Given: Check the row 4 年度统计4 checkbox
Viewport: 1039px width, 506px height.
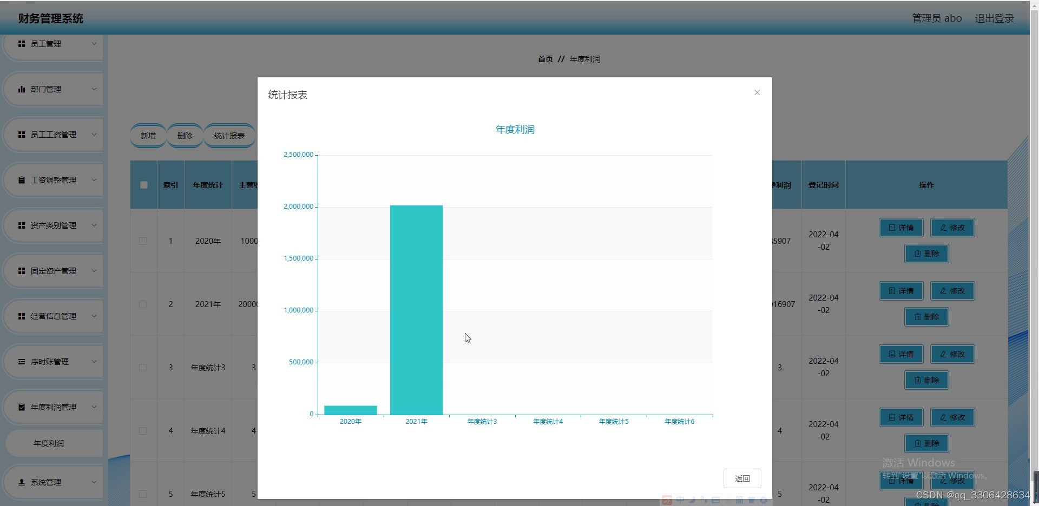Looking at the screenshot, I should point(143,431).
